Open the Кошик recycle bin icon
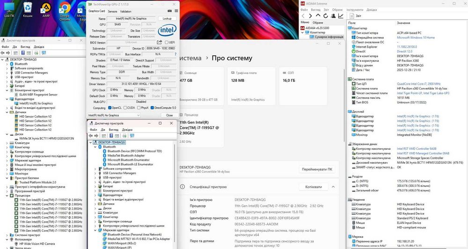 tap(28, 9)
